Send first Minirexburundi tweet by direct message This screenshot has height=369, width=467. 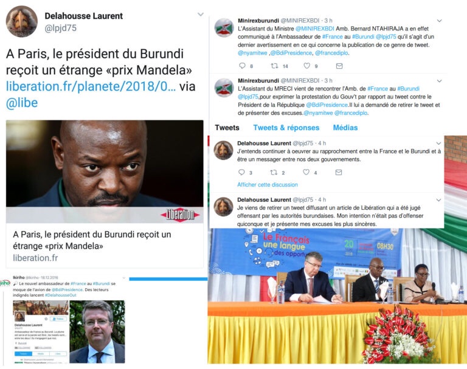coord(339,66)
